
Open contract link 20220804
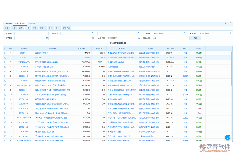[24, 53]
